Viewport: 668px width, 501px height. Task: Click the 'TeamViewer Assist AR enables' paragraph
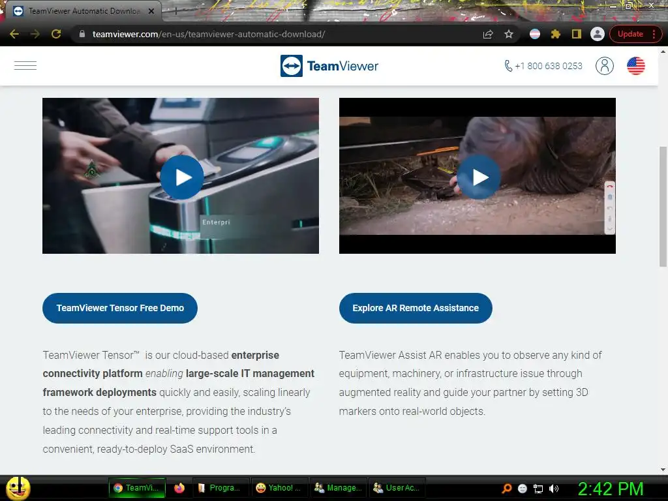(x=470, y=383)
